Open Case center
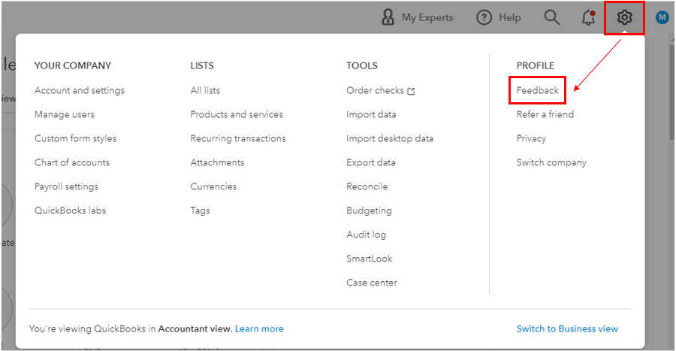This screenshot has width=676, height=351. [x=372, y=283]
